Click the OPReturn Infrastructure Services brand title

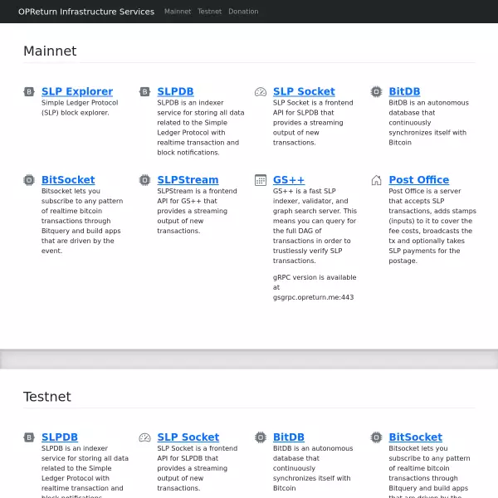pos(86,12)
